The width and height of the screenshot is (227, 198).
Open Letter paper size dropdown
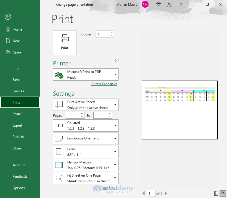pyautogui.click(x=86, y=152)
